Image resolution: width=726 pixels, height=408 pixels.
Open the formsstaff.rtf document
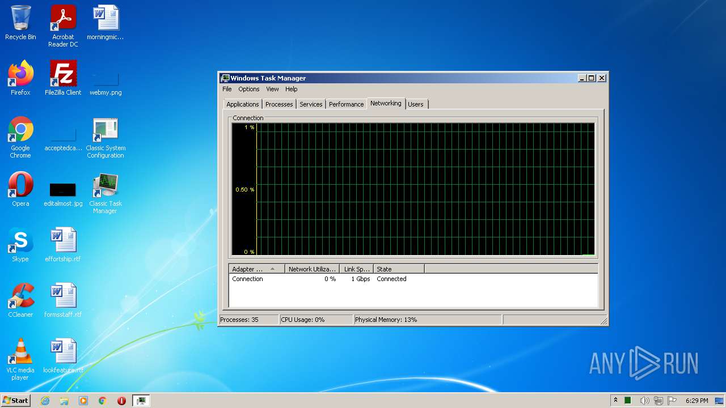[63, 300]
